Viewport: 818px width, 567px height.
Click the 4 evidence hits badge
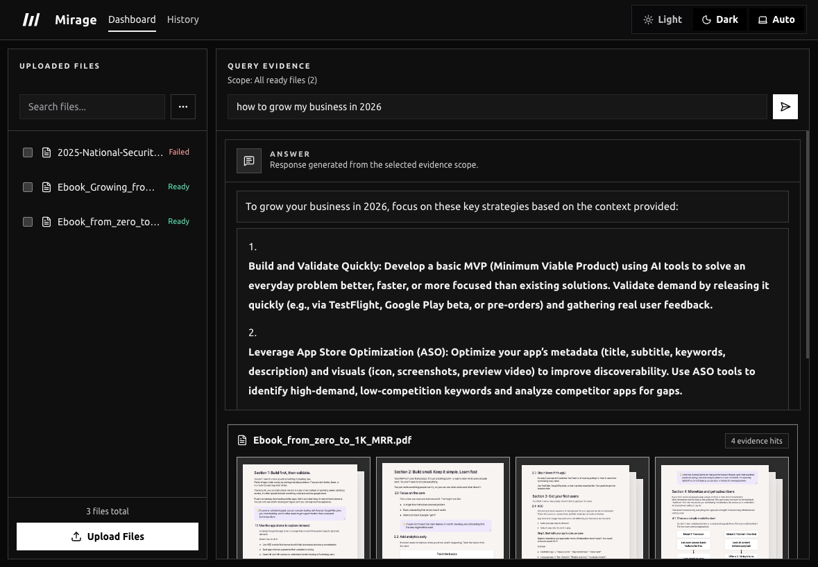point(756,441)
